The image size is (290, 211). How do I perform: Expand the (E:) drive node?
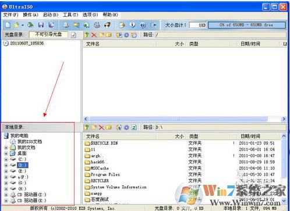point(6,171)
